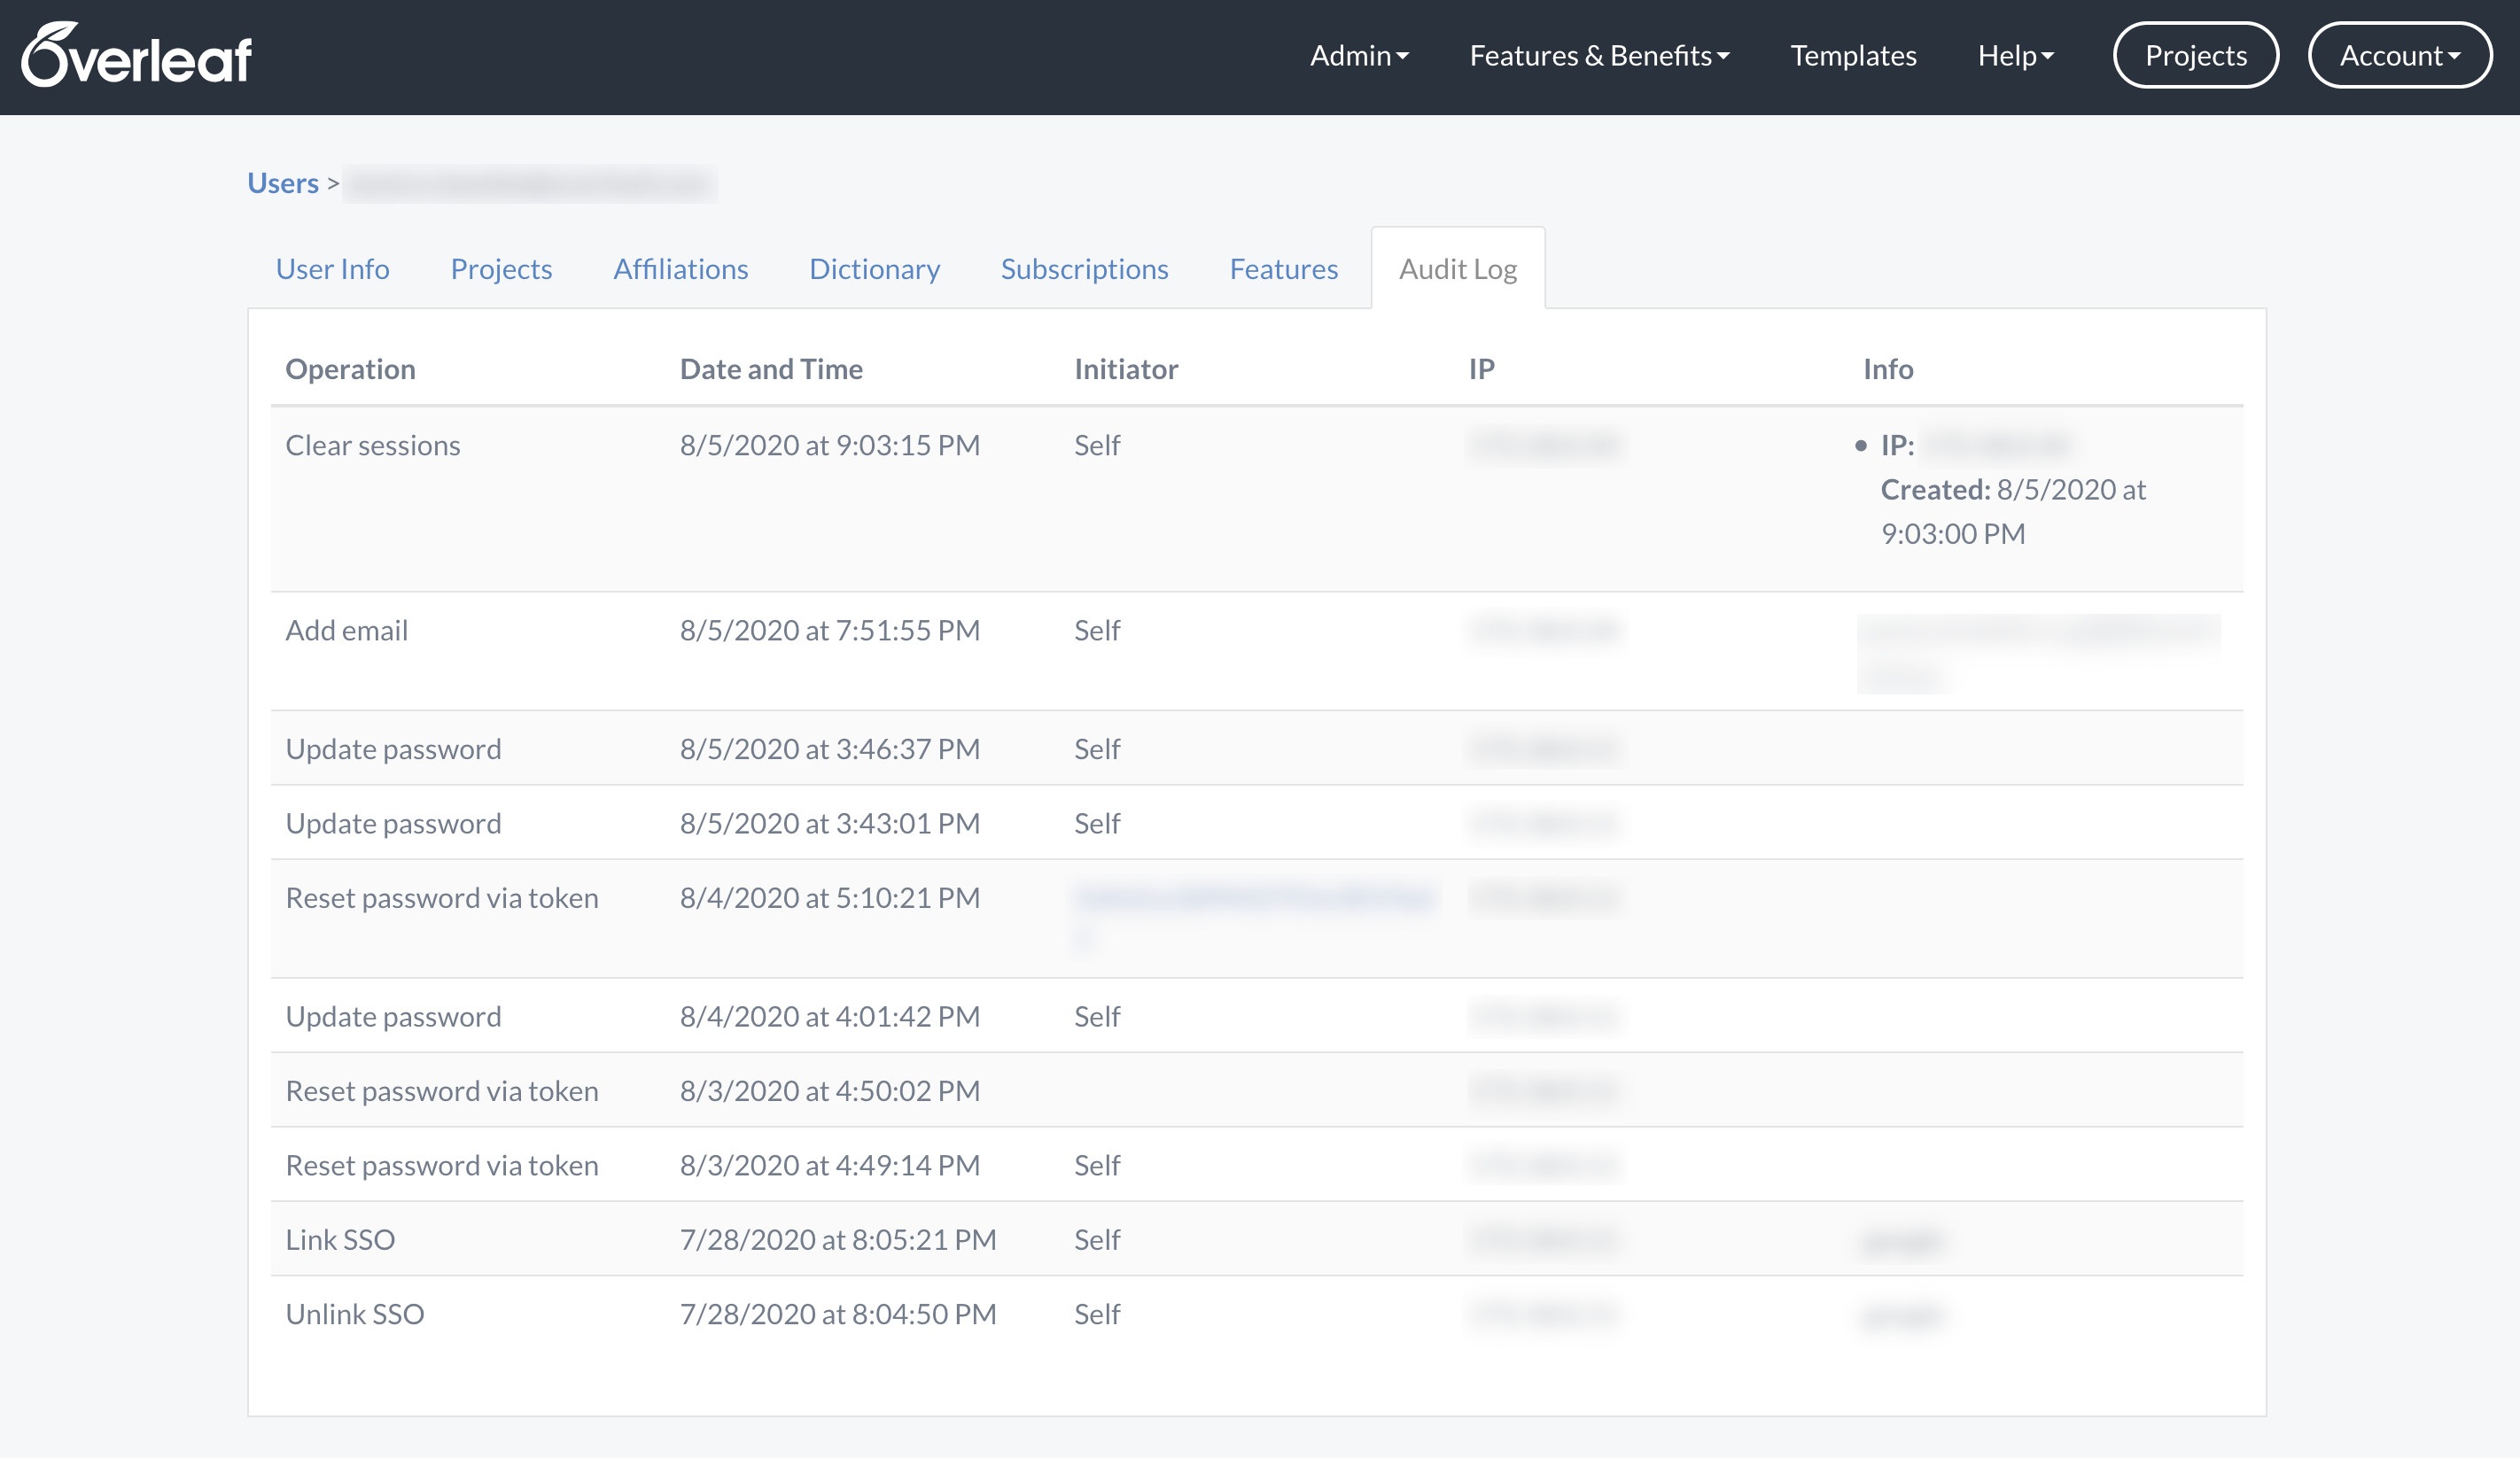This screenshot has height=1458, width=2520.
Task: Select the Link SSO operation cell
Action: 340,1240
